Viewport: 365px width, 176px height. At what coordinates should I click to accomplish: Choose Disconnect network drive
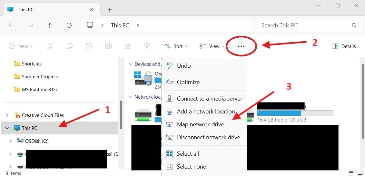pyautogui.click(x=204, y=137)
